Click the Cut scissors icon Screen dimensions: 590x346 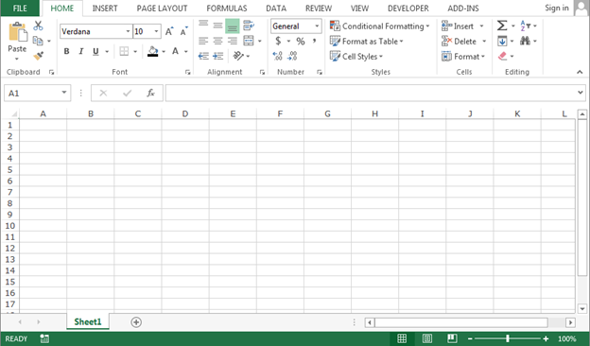(38, 26)
